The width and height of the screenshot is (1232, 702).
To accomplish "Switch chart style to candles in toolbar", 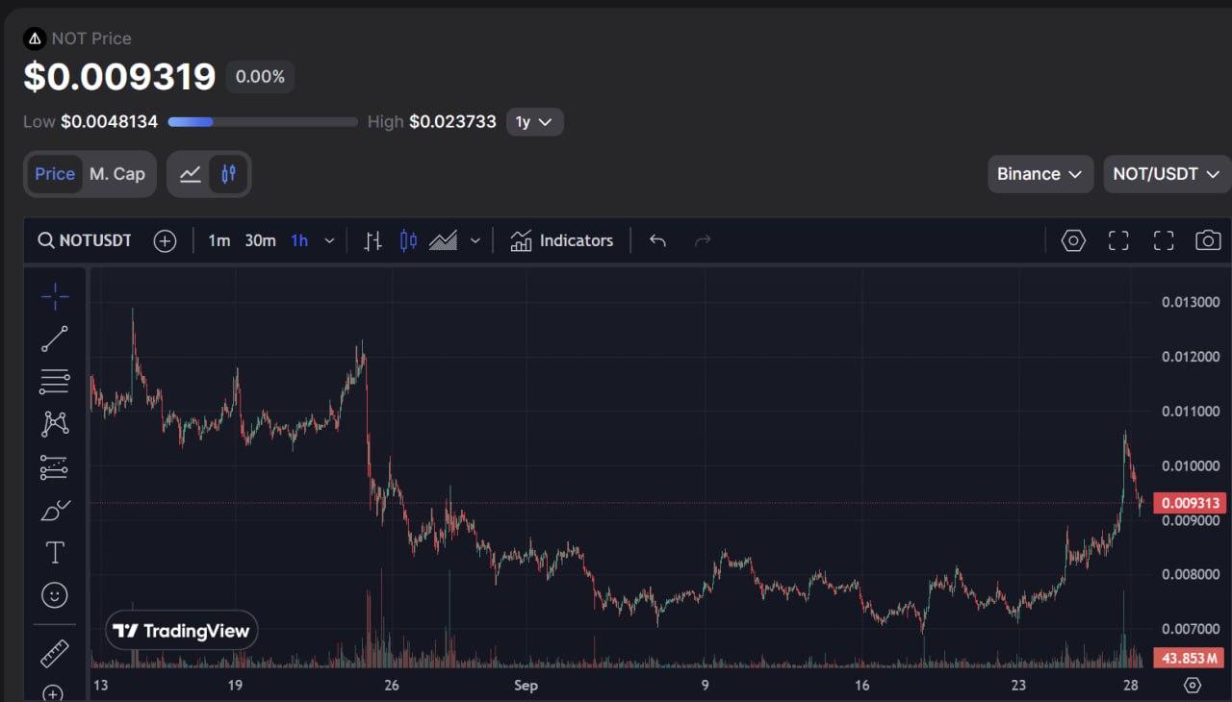I will [408, 240].
